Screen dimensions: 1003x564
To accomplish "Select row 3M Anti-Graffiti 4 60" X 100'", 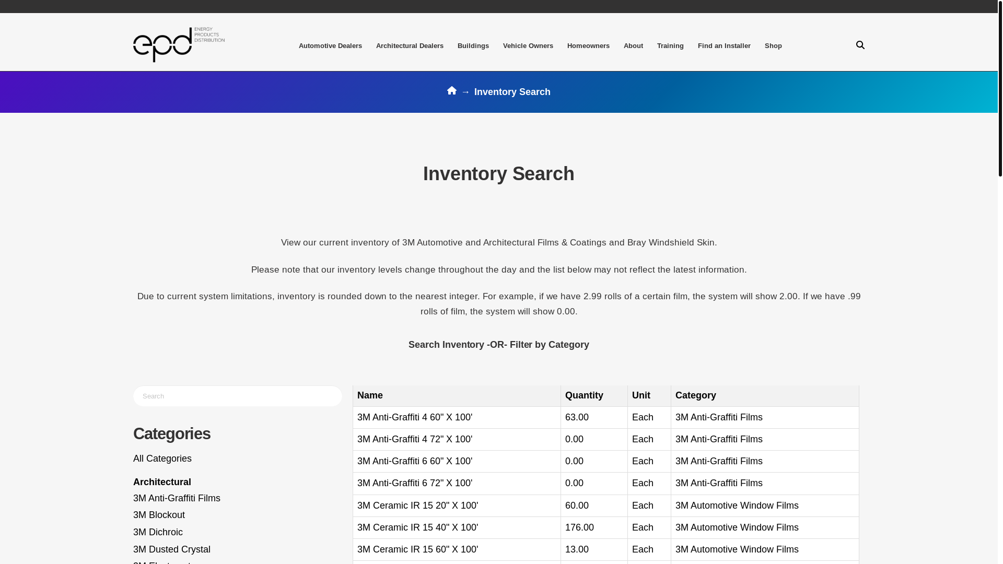I will [606, 417].
